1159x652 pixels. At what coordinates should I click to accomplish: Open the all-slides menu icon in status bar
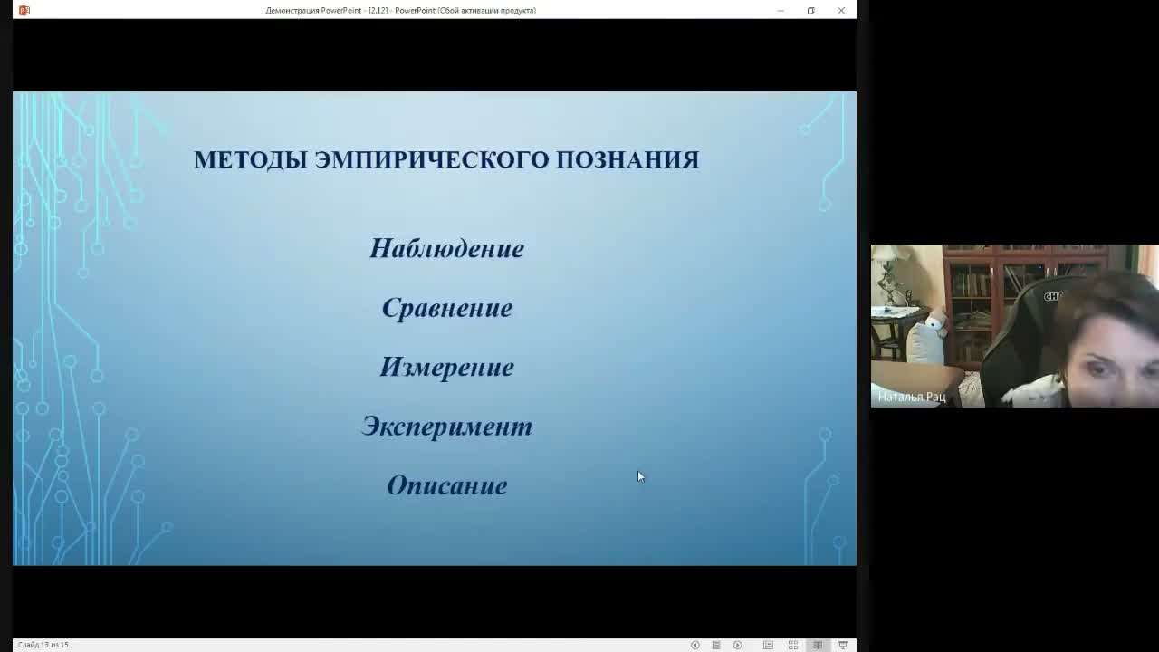[x=716, y=645]
